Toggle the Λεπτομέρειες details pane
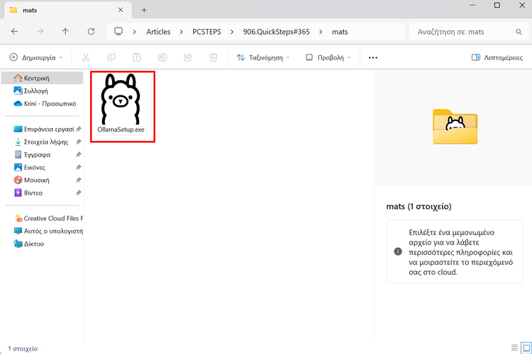 (x=497, y=57)
